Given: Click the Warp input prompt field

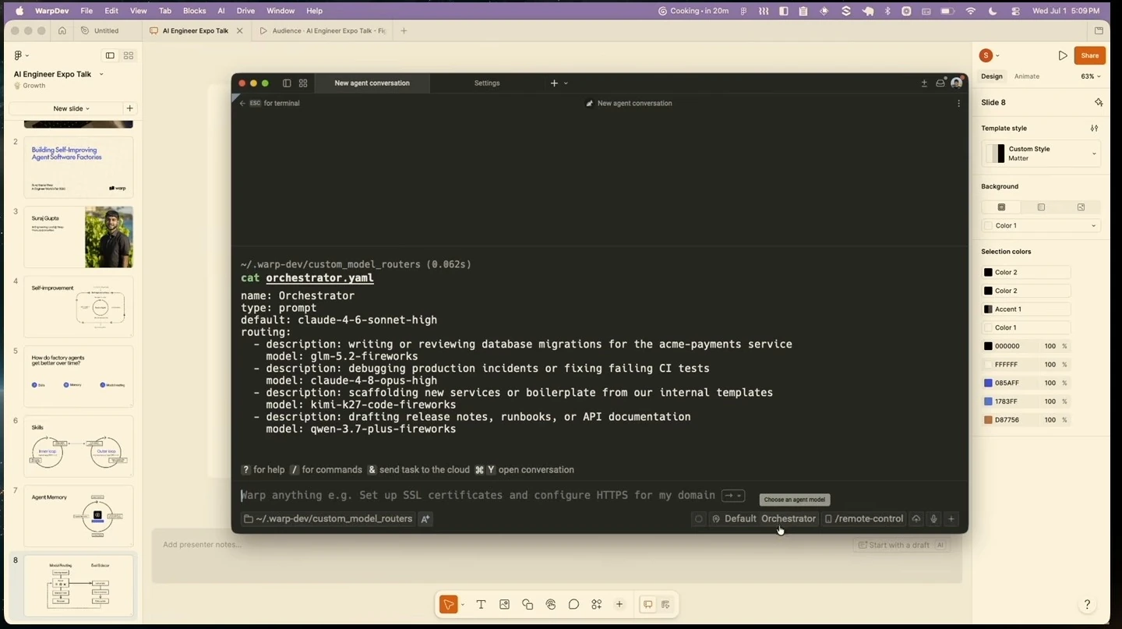Looking at the screenshot, I should 478,495.
